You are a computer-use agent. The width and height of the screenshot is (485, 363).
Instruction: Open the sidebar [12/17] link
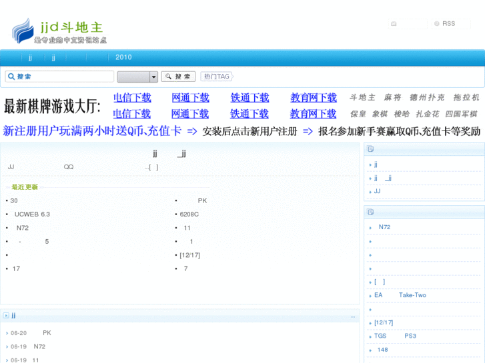pos(384,322)
